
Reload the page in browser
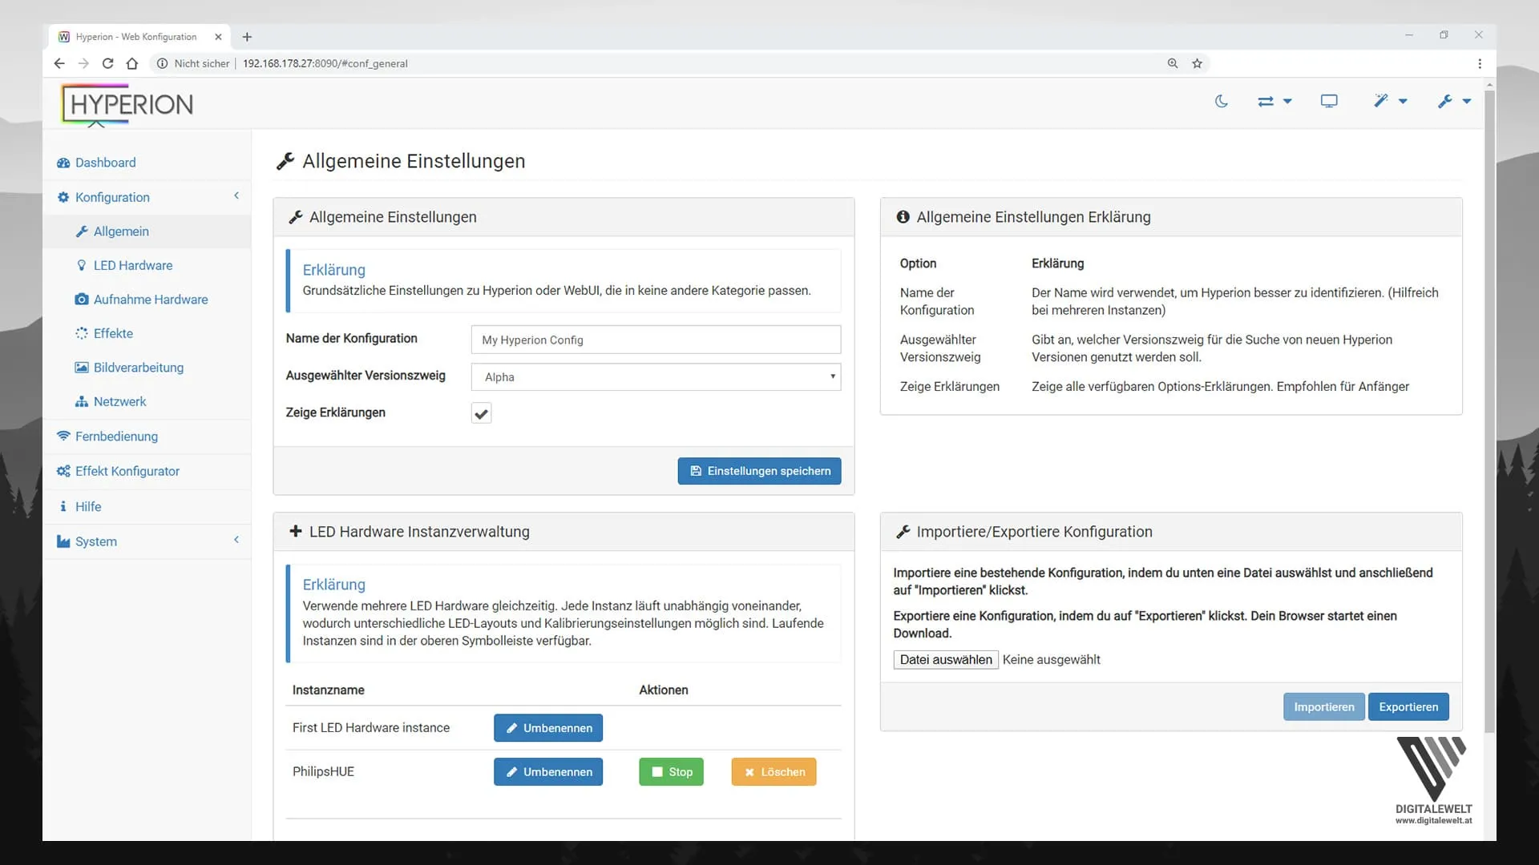[107, 63]
